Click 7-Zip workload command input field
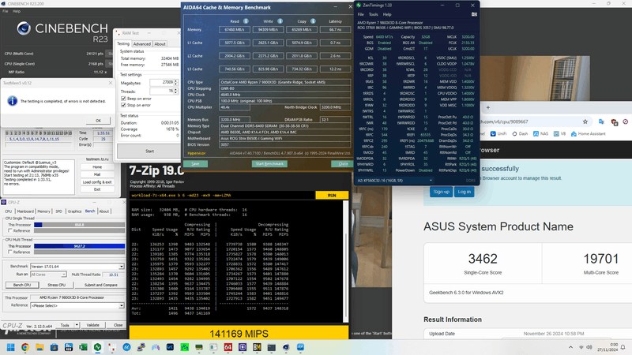The image size is (632, 355). coord(222,195)
